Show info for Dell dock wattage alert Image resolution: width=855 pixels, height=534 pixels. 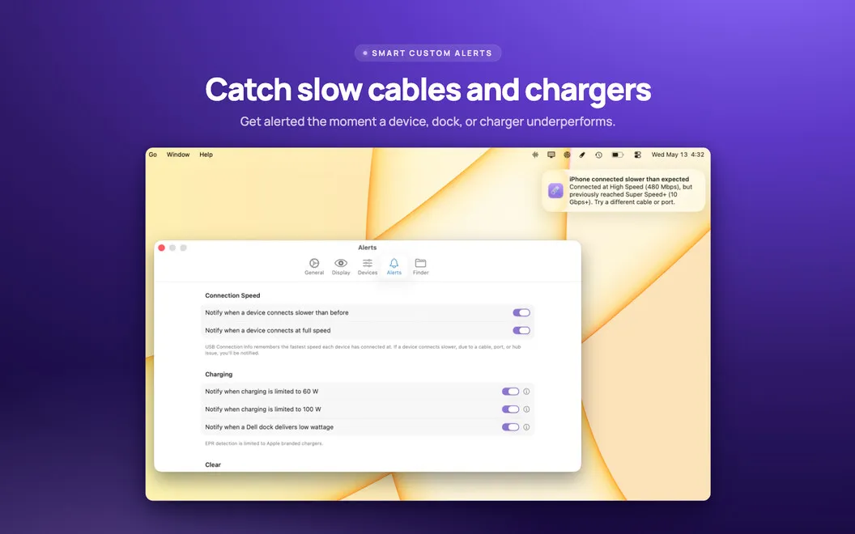[x=527, y=427]
